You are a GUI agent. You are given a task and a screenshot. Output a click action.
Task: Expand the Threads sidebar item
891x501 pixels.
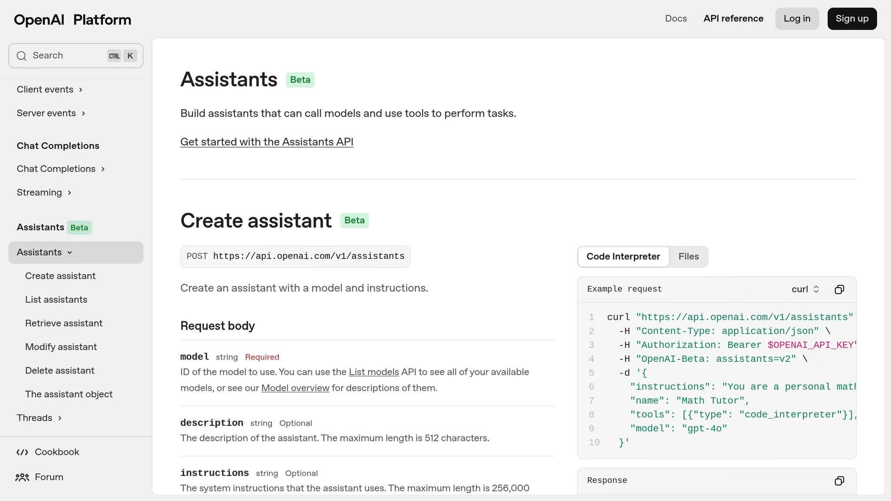[39, 418]
